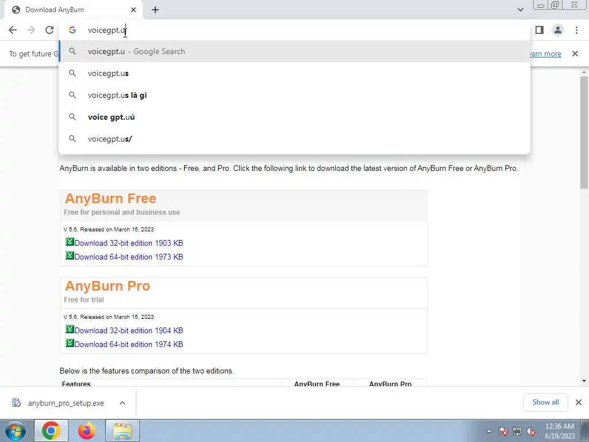The width and height of the screenshot is (589, 442).
Task: Open the Chrome profile avatar menu
Action: coord(558,30)
